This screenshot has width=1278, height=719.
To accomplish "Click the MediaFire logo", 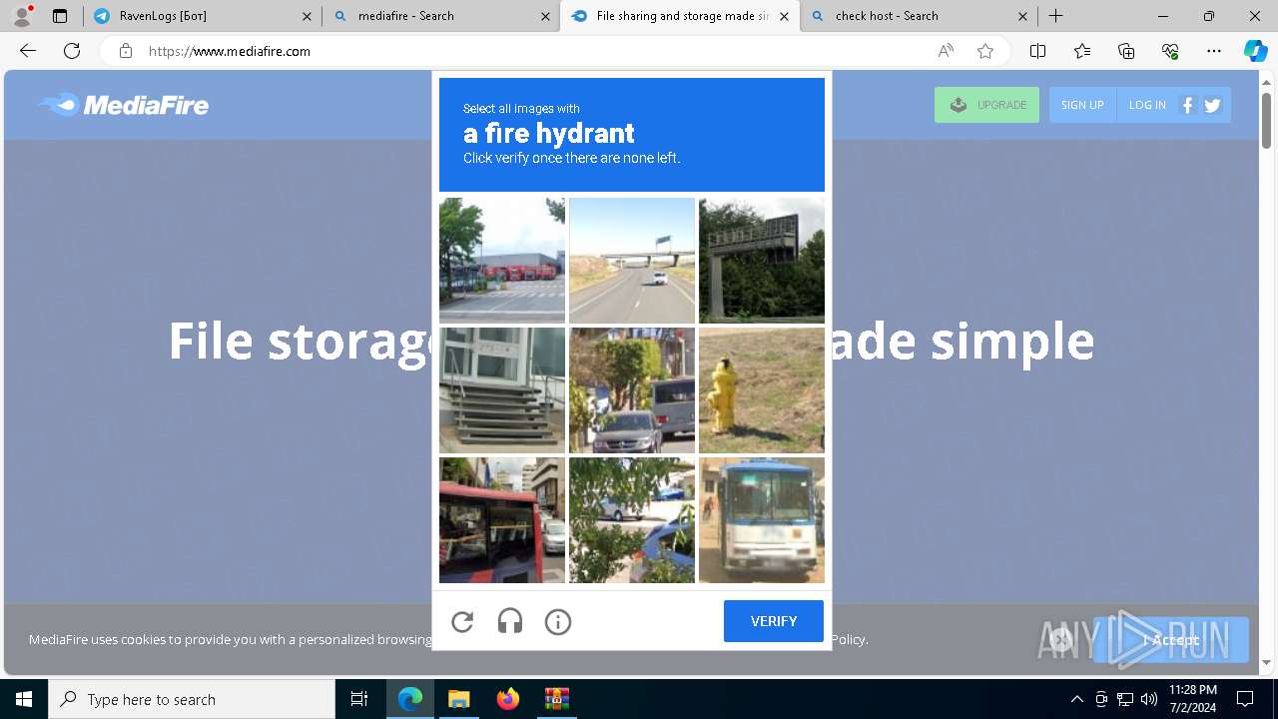I will point(124,105).
